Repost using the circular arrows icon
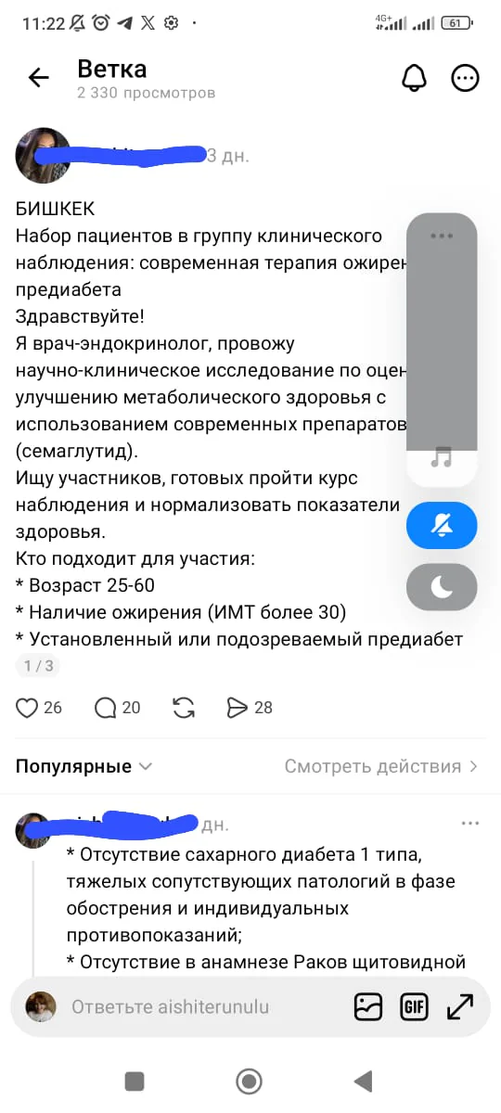501x1113 pixels. 184,708
